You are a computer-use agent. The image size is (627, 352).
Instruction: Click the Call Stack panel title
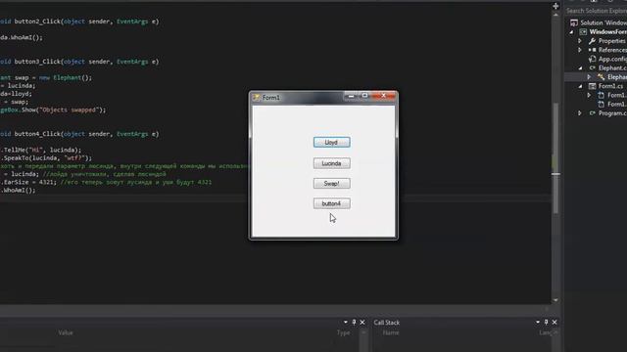pos(387,323)
